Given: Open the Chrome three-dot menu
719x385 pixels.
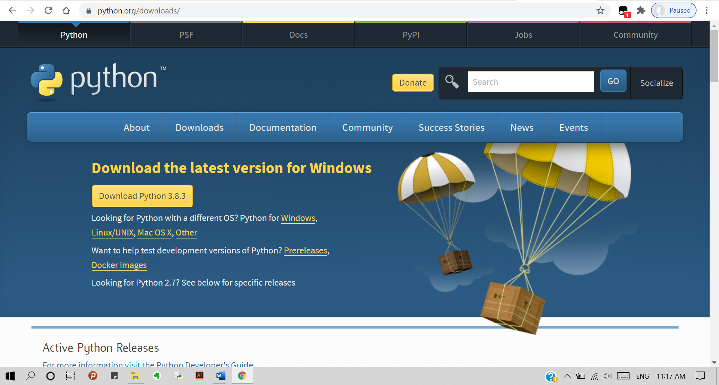Looking at the screenshot, I should [707, 10].
